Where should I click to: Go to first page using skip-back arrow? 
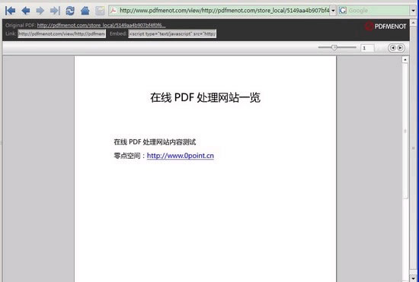pyautogui.click(x=11, y=11)
